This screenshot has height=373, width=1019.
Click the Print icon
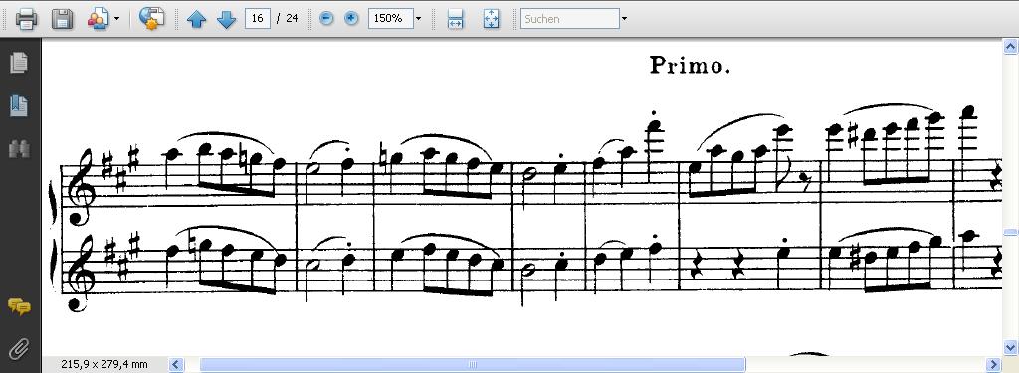tap(27, 18)
